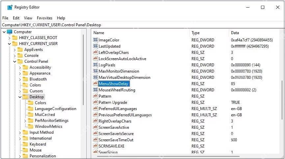This screenshot has height=159, width=285.
Task: Select the Pattern value name
Action: tap(105, 96)
